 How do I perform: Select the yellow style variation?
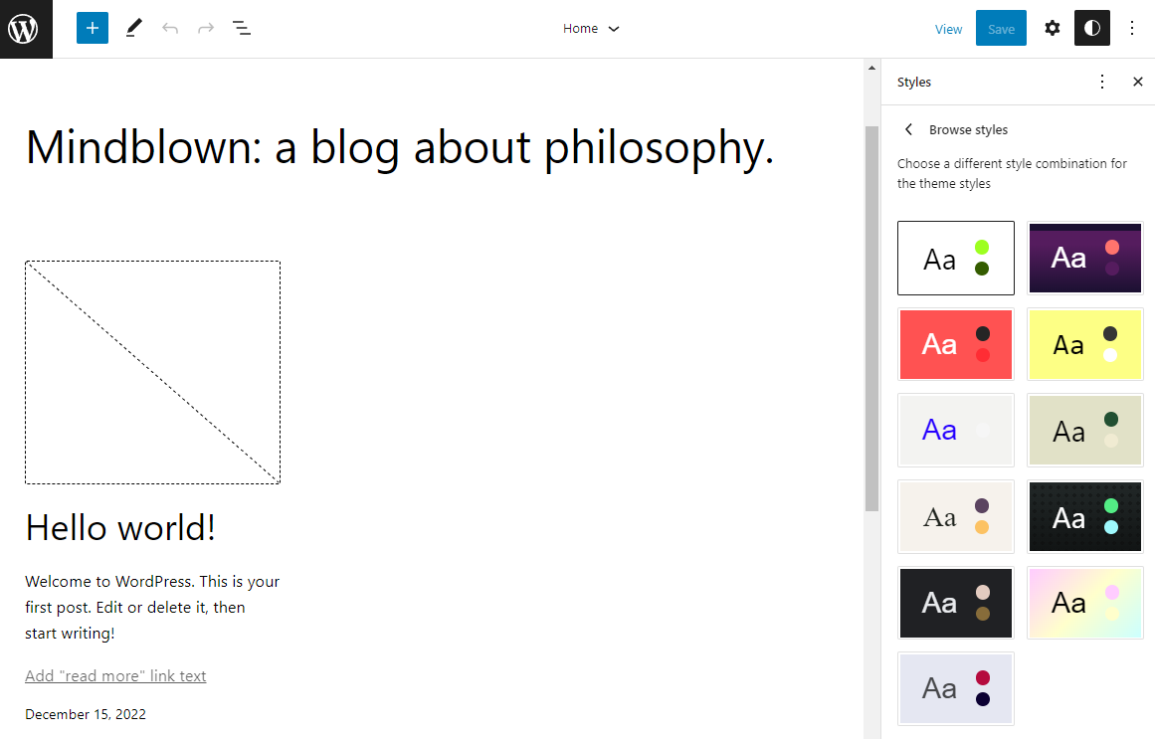click(1084, 344)
